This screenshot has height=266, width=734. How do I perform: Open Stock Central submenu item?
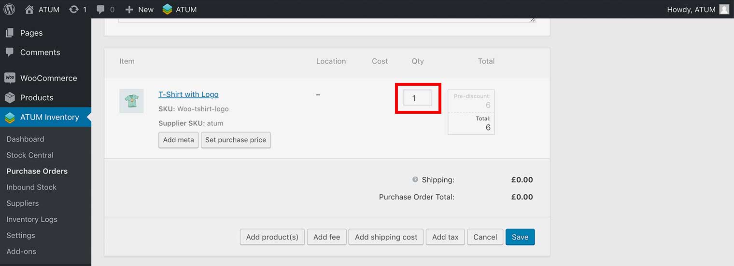point(30,155)
